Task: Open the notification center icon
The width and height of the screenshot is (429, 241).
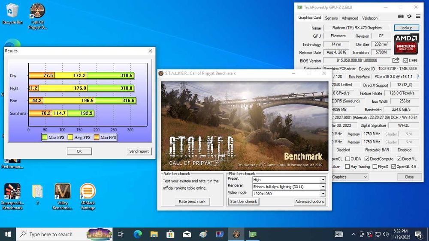Action: [419, 234]
